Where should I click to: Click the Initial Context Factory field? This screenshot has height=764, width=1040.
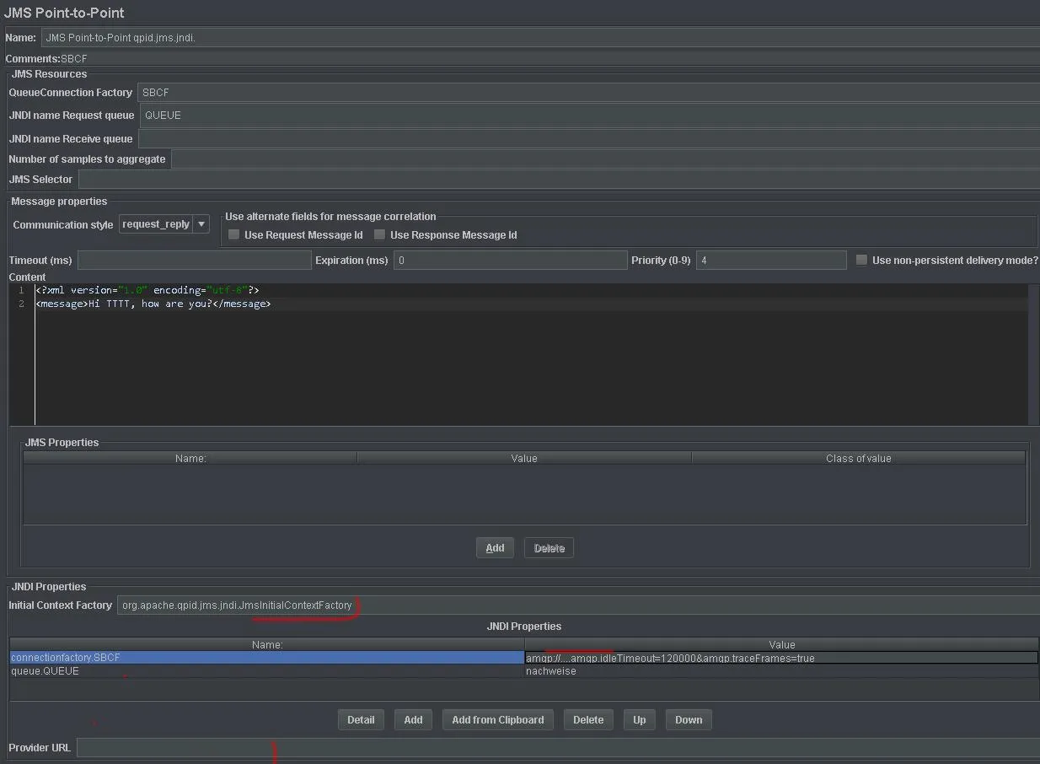pyautogui.click(x=578, y=605)
